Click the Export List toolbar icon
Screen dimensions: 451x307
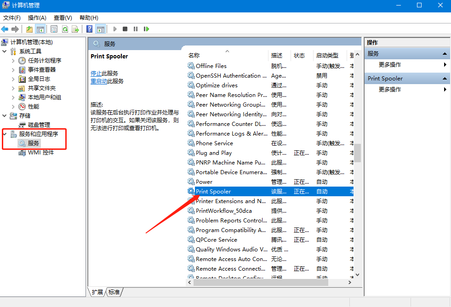click(75, 29)
